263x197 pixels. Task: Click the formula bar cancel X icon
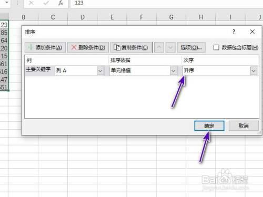point(31,3)
